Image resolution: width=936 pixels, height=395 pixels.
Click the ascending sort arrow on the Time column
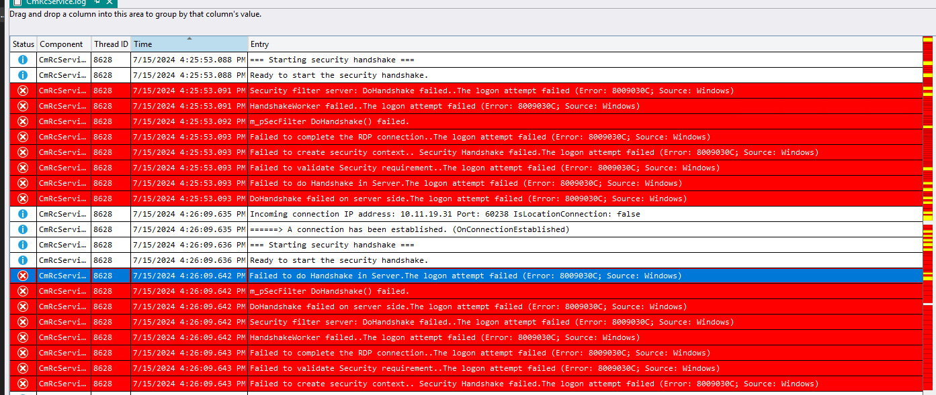(x=189, y=39)
